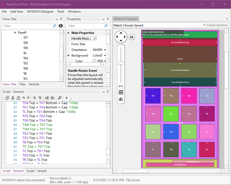
Task: Click the Paste icon in script toolbar
Action: click(18, 98)
